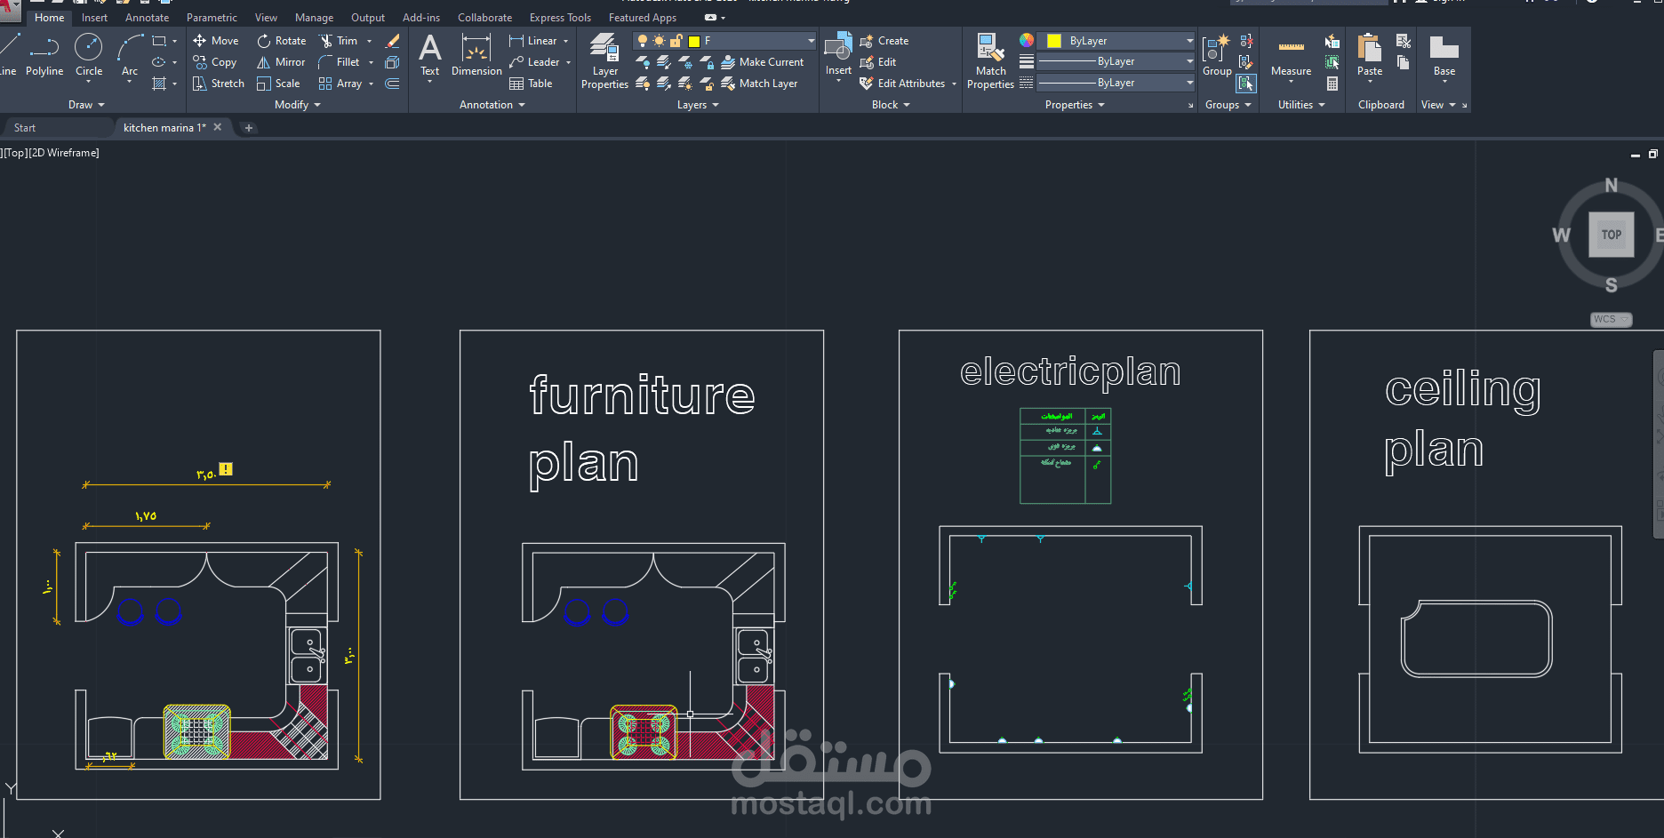Toggle current layer freeze sun icon

tap(659, 41)
